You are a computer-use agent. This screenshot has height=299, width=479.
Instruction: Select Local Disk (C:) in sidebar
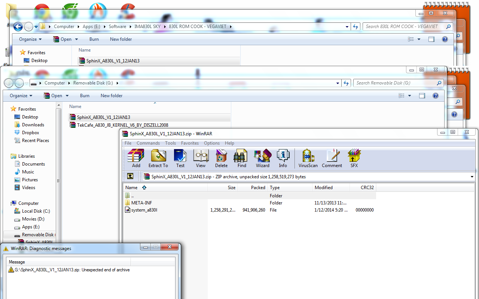click(36, 211)
